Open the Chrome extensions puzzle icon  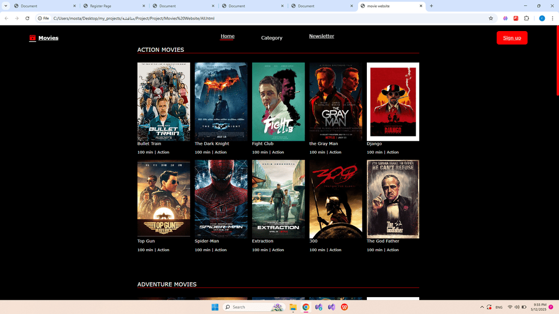click(527, 18)
